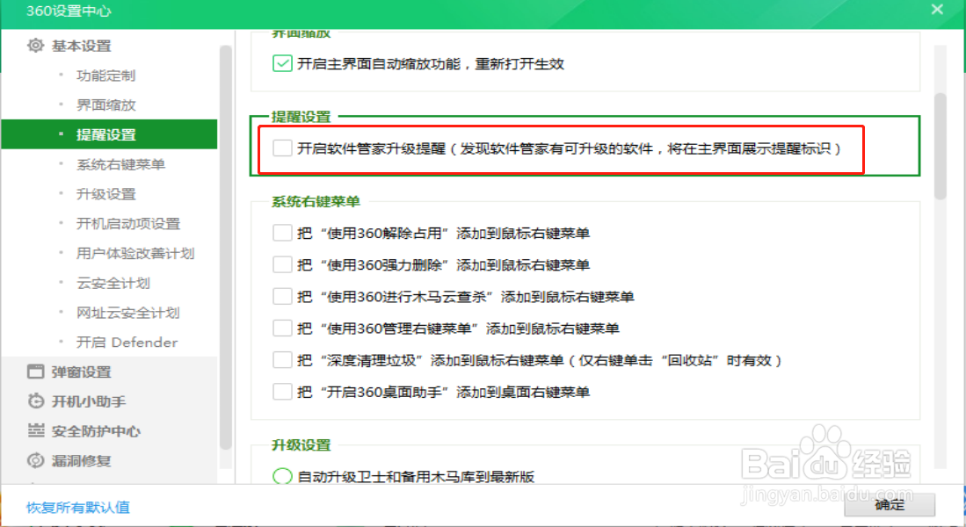Click 恢复所有默认值 link
This screenshot has width=966, height=527.
click(x=78, y=507)
